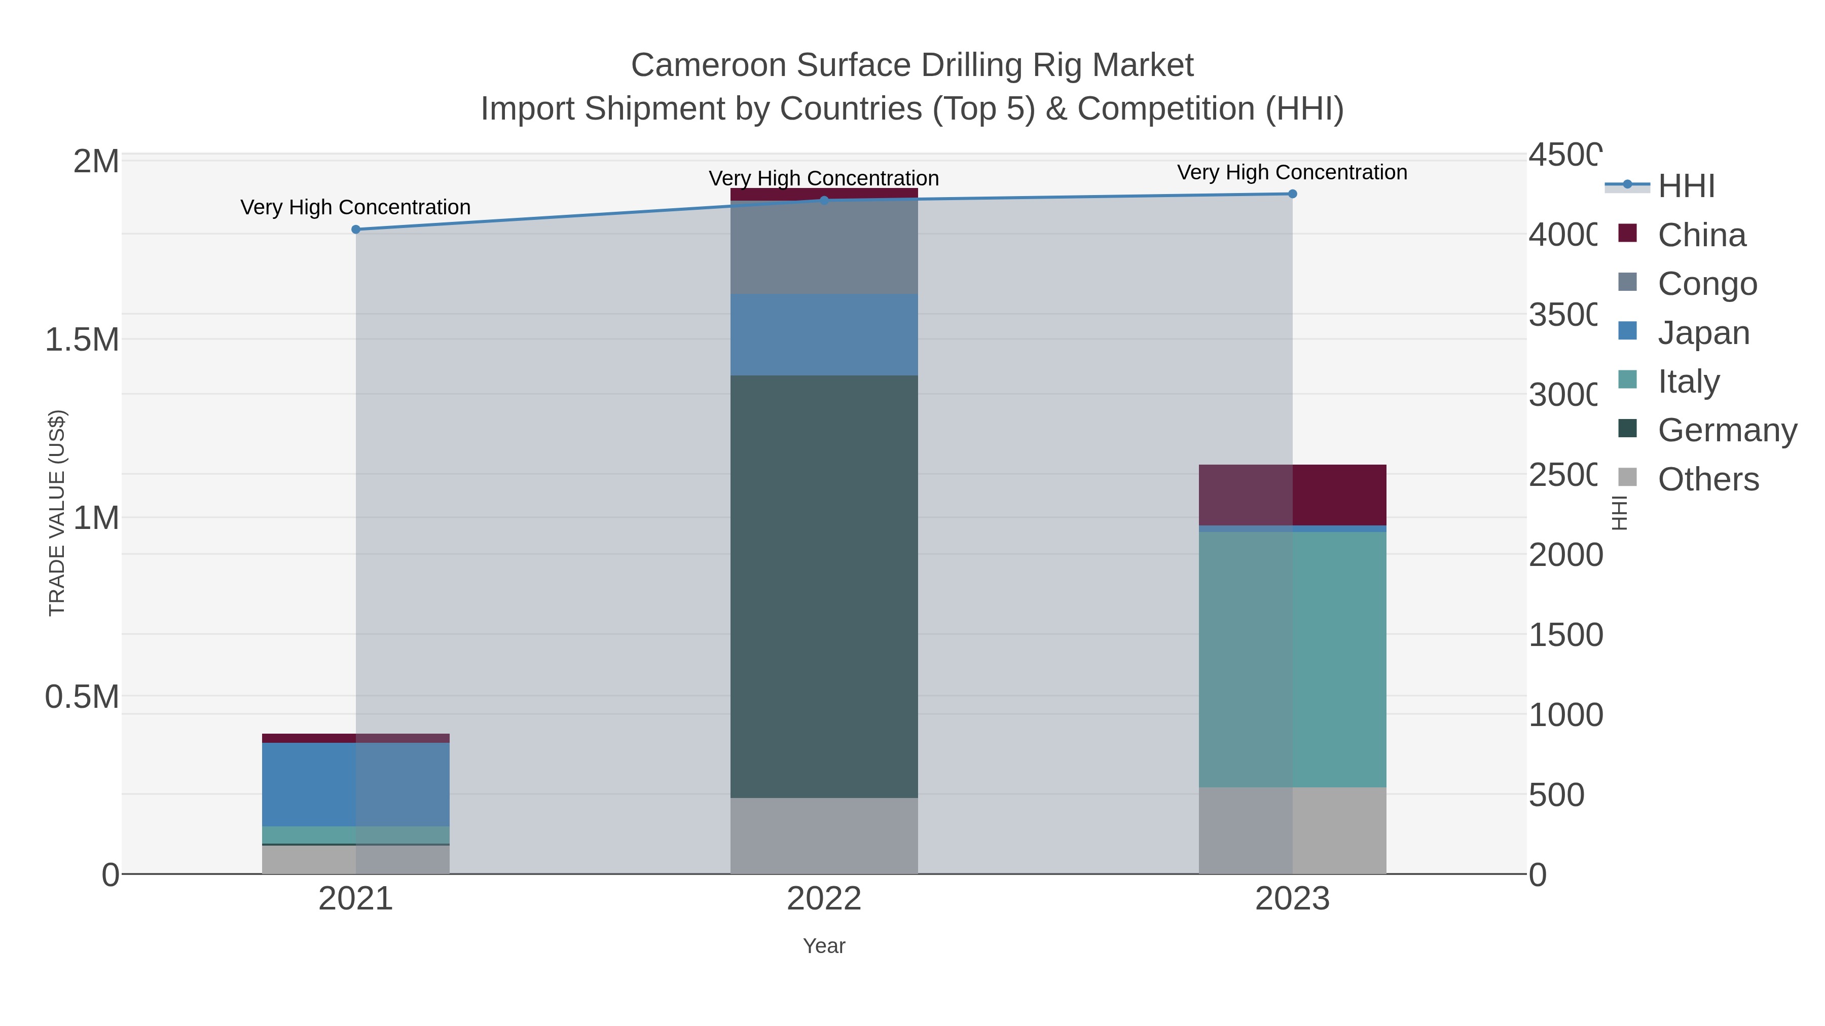Viewport: 1825px width, 1026px height.
Task: Click the Italy teal legend swatch
Action: (1627, 379)
